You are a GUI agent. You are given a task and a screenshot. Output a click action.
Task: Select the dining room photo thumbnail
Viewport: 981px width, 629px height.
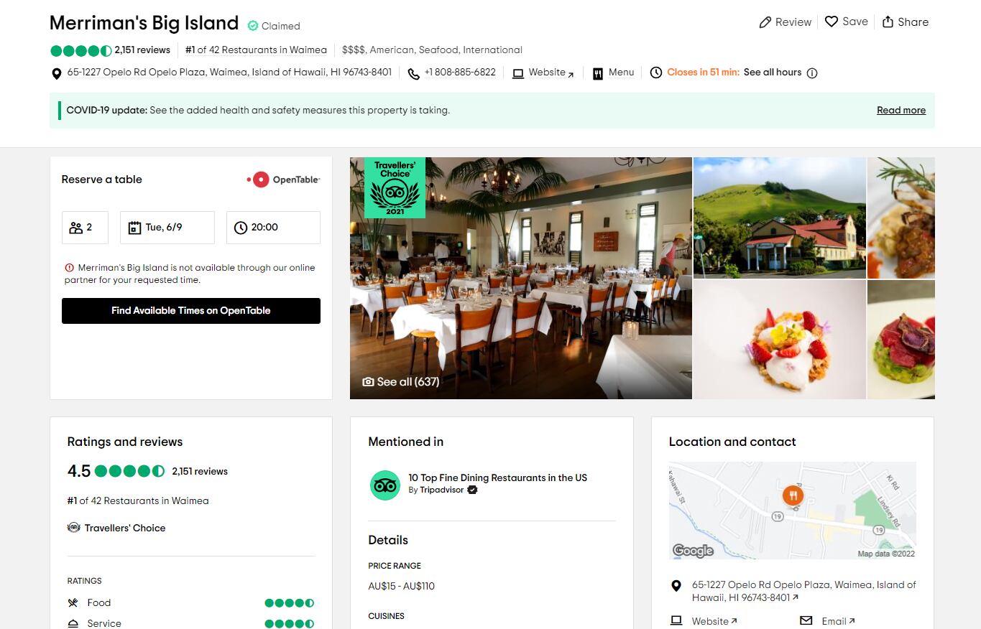[520, 278]
